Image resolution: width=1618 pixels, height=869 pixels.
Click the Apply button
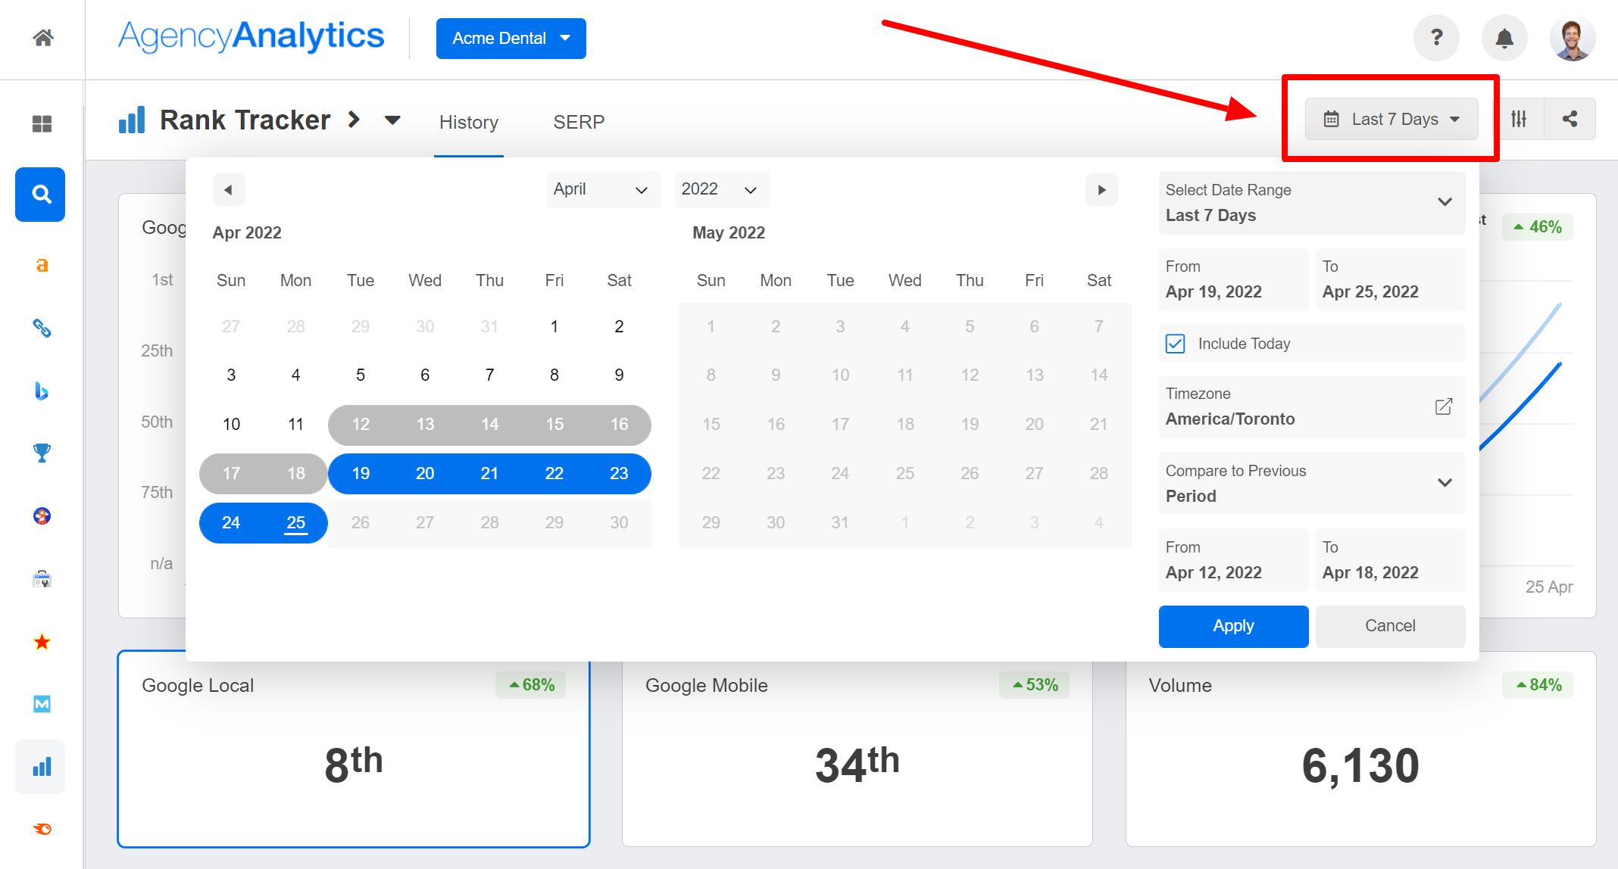click(x=1233, y=626)
